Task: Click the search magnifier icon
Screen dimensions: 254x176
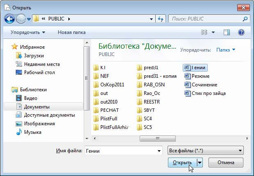Action: 245,19
